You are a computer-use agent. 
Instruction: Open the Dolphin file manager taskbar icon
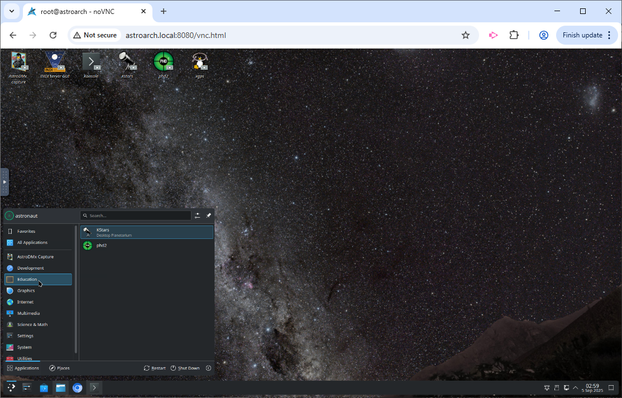[60, 387]
